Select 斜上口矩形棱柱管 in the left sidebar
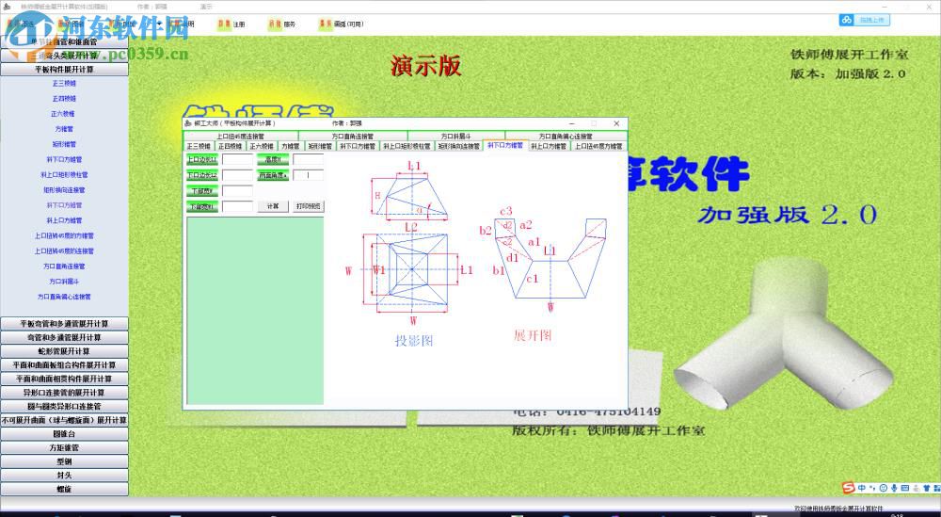Viewport: 941px width, 517px height. pos(64,175)
